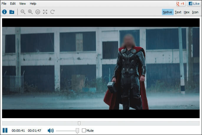Click the video seek bar handle
Viewport: 202px width, 135px height.
[x=79, y=123]
